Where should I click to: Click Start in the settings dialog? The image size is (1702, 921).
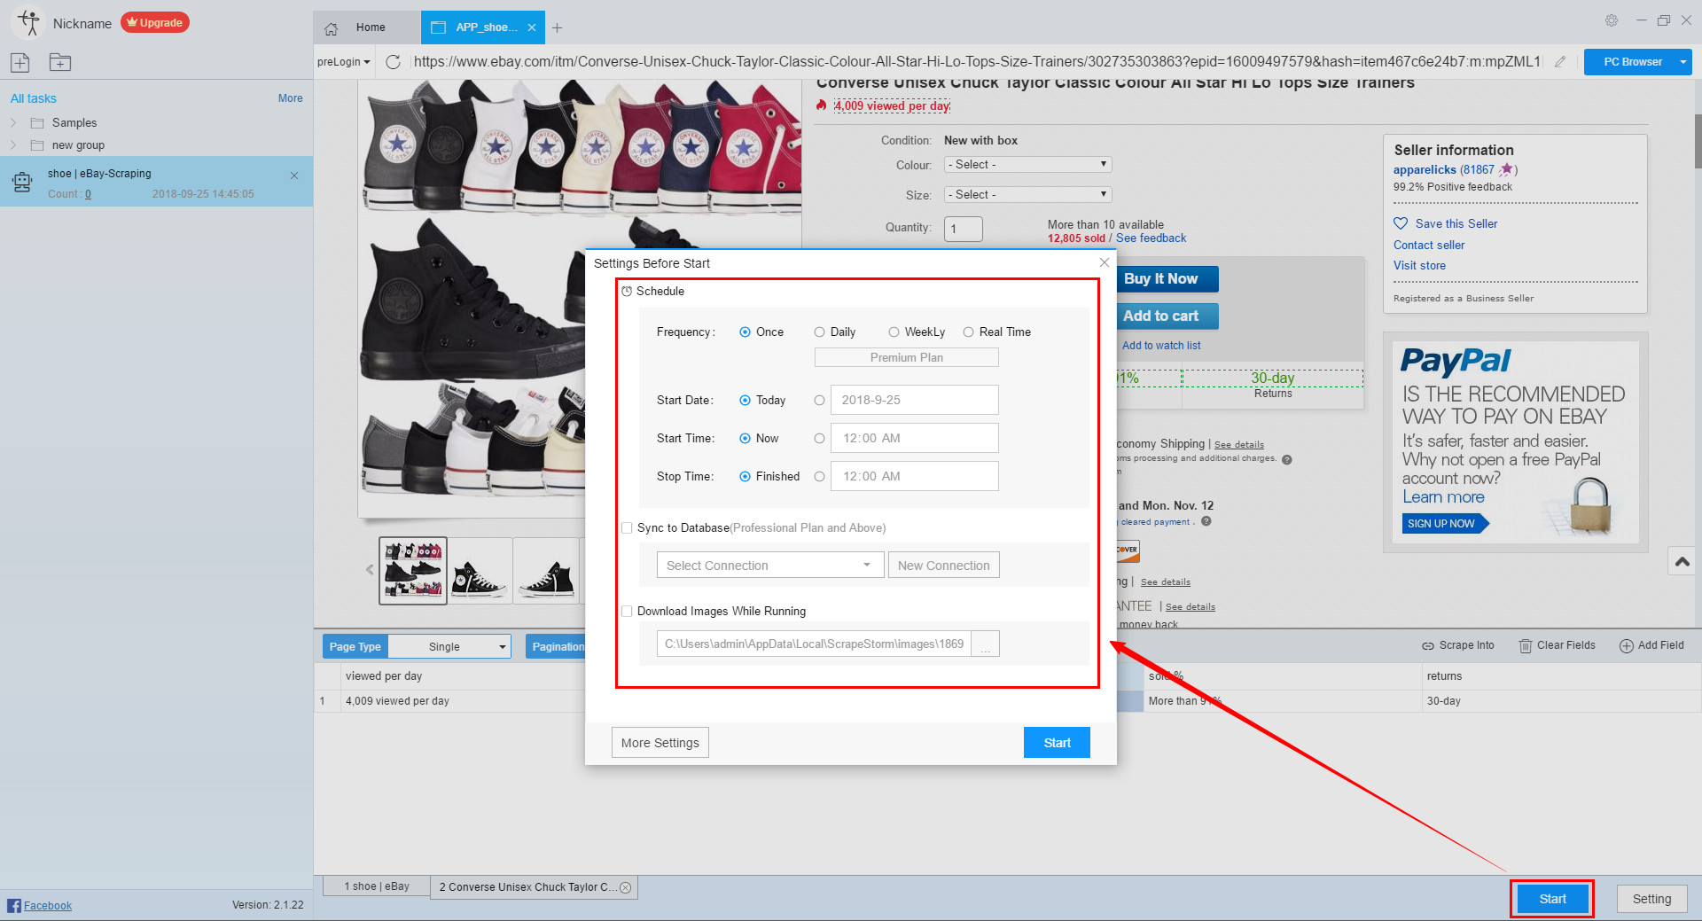pyautogui.click(x=1057, y=743)
